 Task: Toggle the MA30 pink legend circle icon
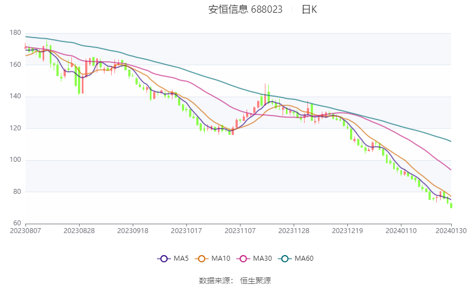pyautogui.click(x=243, y=258)
